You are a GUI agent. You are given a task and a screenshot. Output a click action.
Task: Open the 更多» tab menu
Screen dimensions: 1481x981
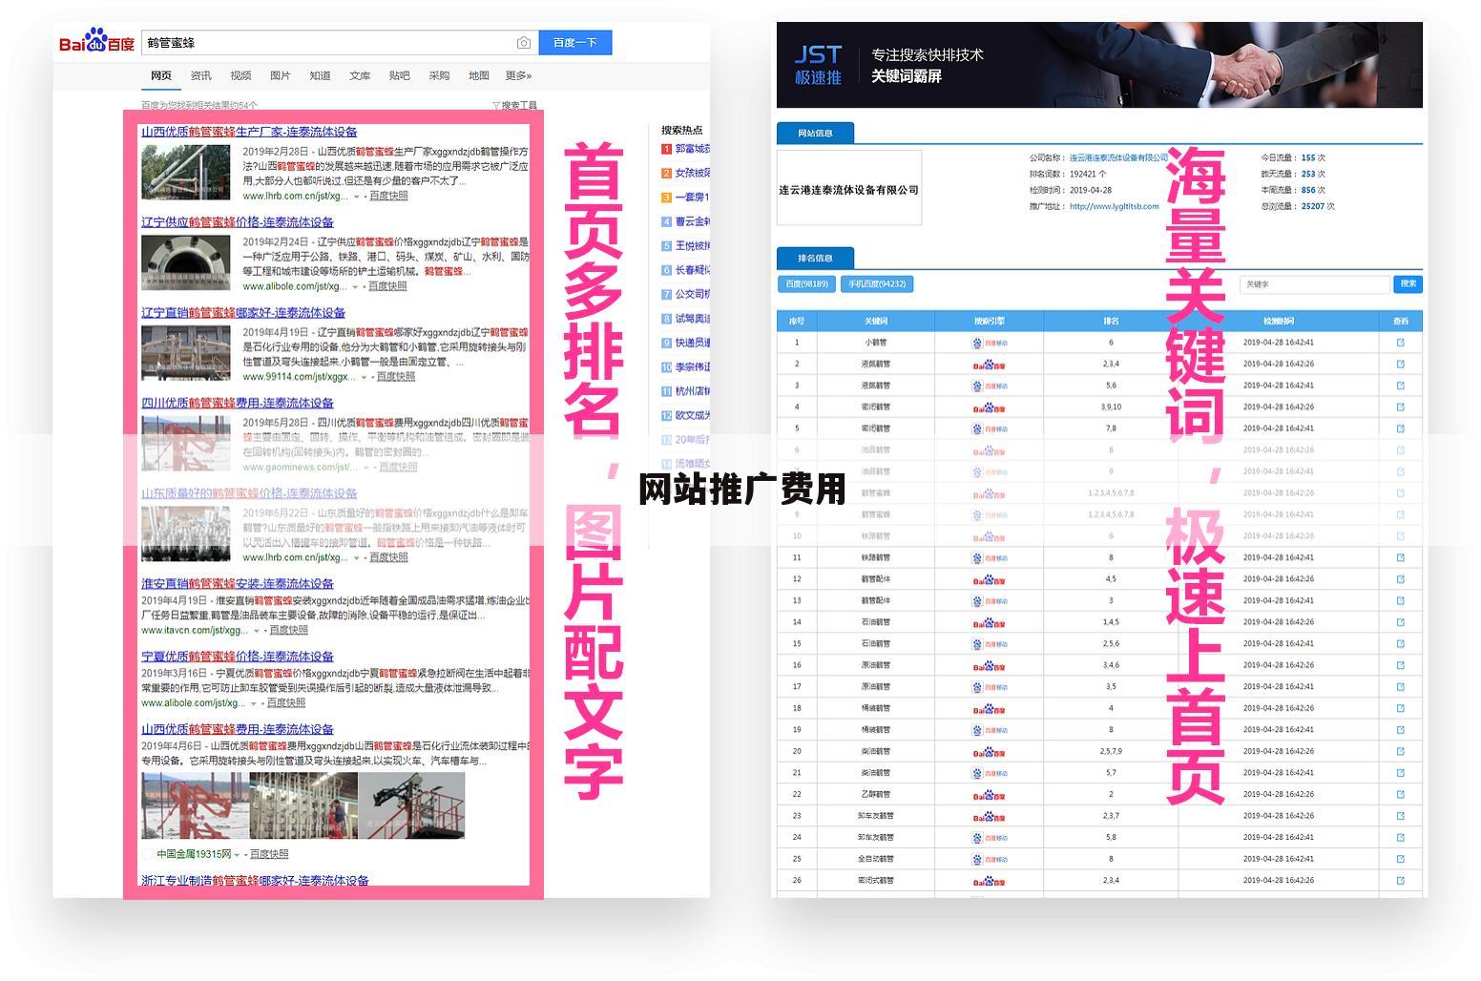tap(518, 75)
